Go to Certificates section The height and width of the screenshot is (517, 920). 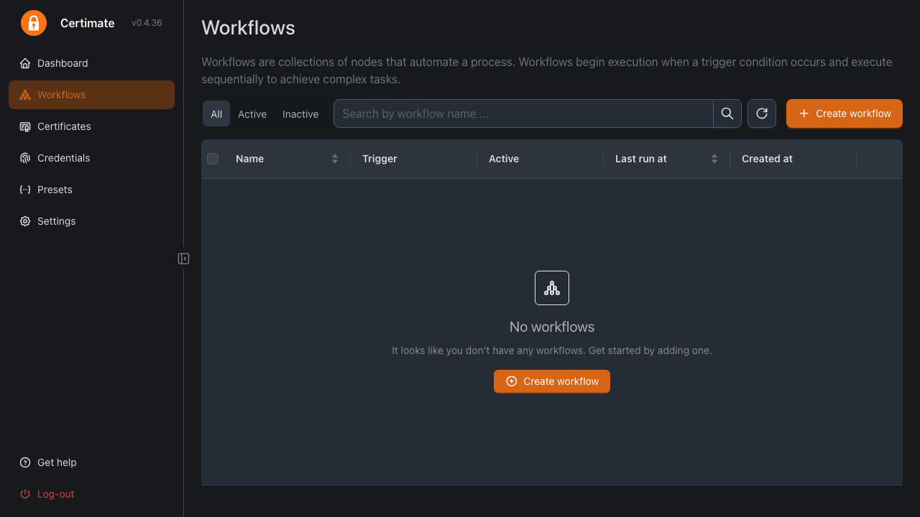click(91, 126)
